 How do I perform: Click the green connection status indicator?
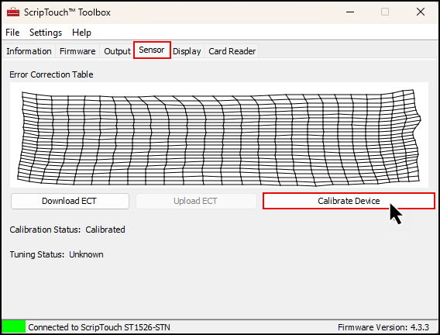click(x=14, y=327)
